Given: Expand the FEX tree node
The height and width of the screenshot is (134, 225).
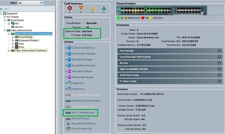Looking at the screenshot, I should click(9, 24).
